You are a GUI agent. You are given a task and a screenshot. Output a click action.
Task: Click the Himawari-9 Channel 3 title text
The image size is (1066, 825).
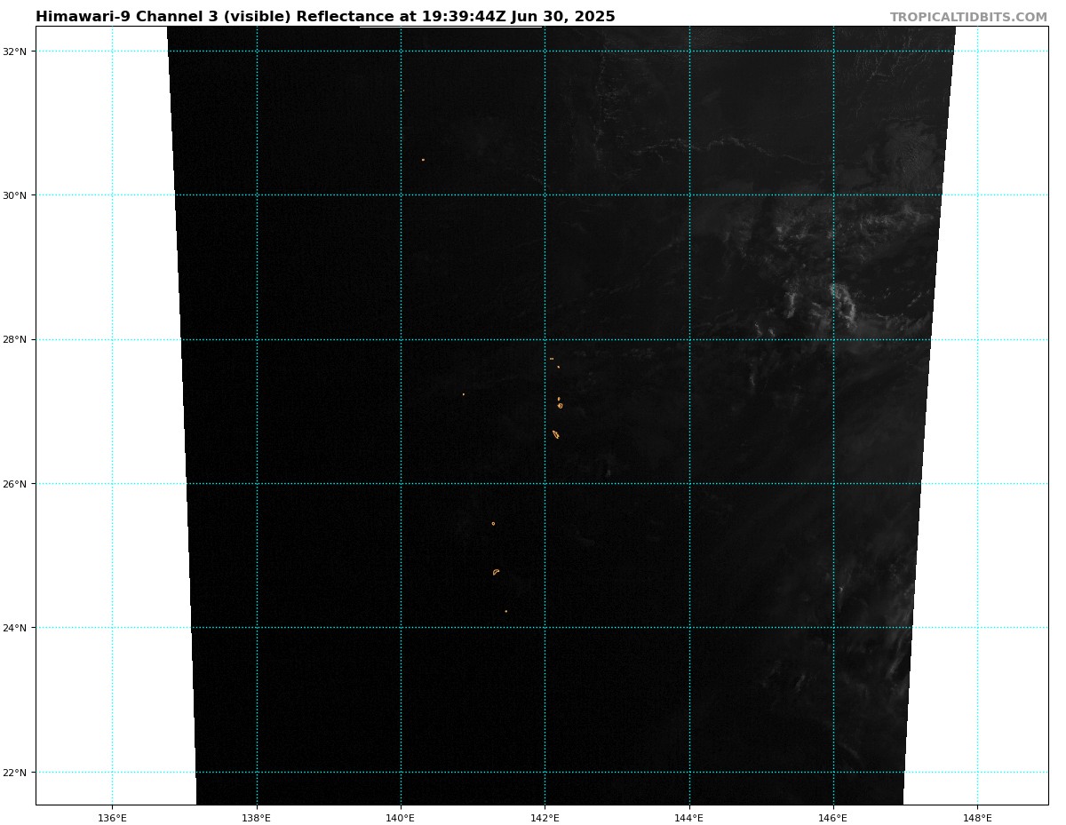[x=325, y=17]
